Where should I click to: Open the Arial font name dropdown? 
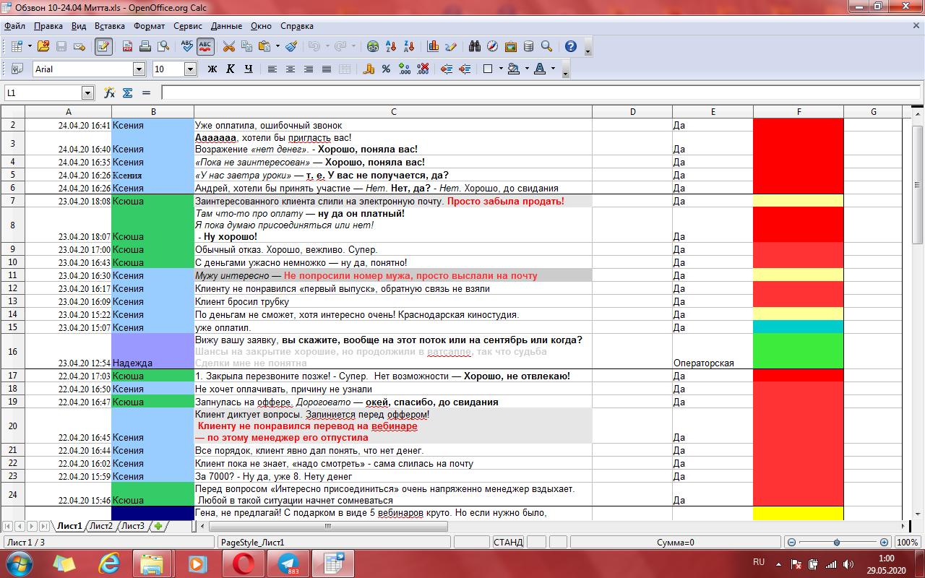click(x=139, y=69)
